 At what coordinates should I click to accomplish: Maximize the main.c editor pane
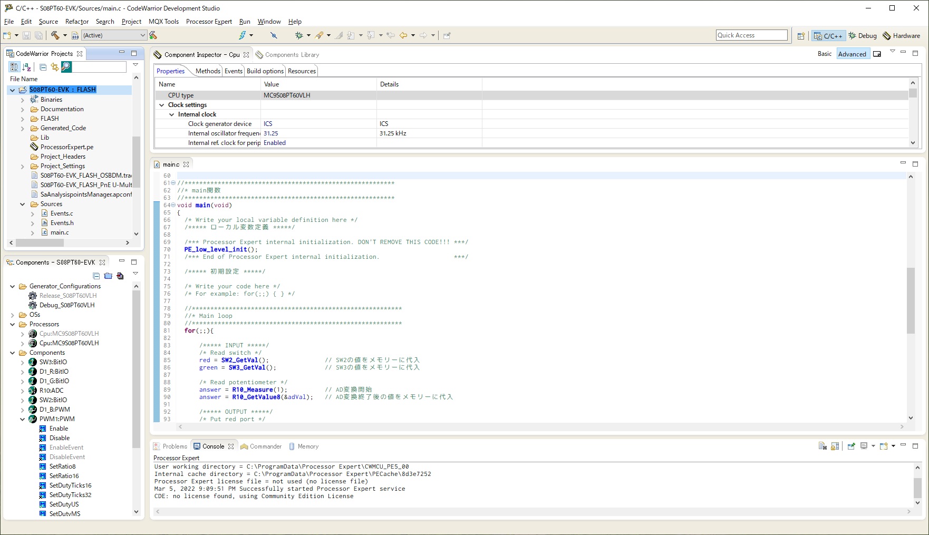(915, 164)
